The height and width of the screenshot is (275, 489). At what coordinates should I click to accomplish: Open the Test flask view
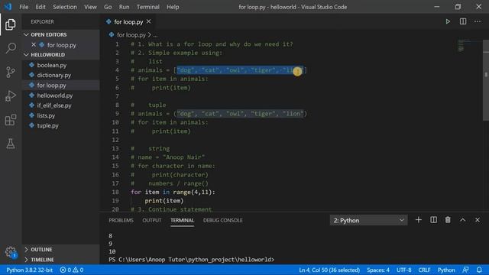10,144
